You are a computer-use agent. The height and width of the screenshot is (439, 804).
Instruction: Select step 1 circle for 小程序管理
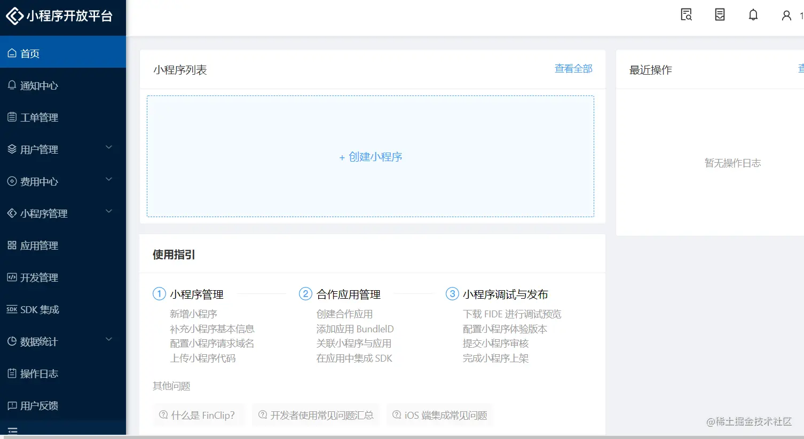click(159, 294)
